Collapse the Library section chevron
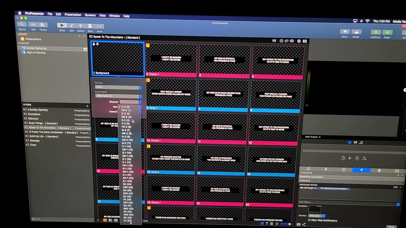The height and width of the screenshot is (228, 406). click(84, 36)
